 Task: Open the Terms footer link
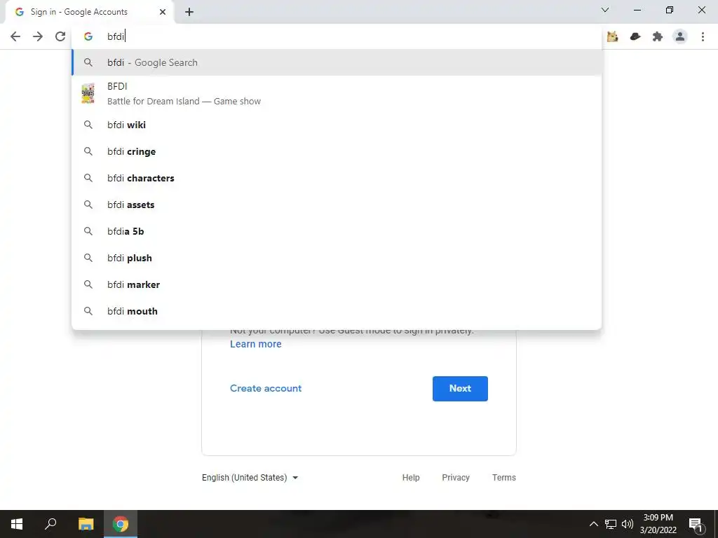(x=503, y=478)
